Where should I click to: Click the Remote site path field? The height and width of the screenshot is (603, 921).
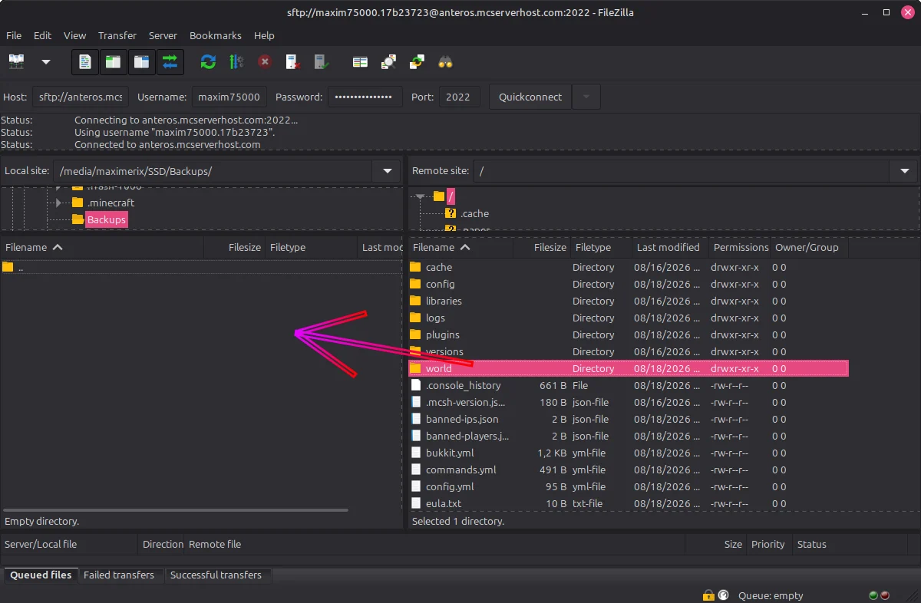tap(682, 171)
